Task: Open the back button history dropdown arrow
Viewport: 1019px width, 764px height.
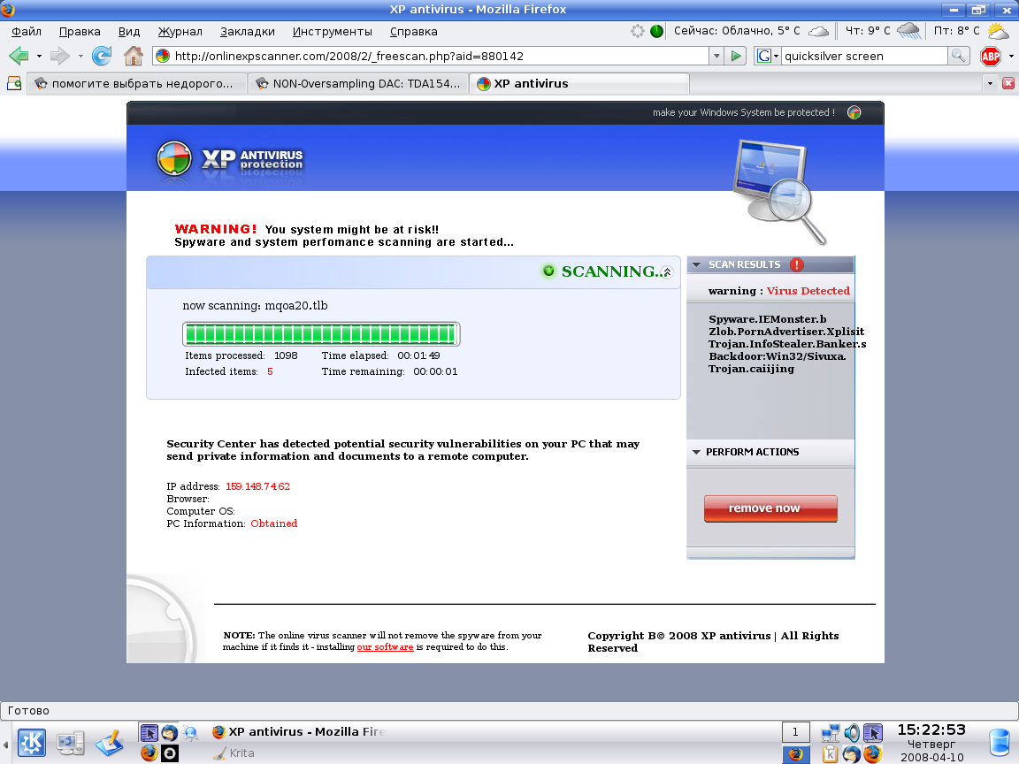Action: click(x=39, y=56)
